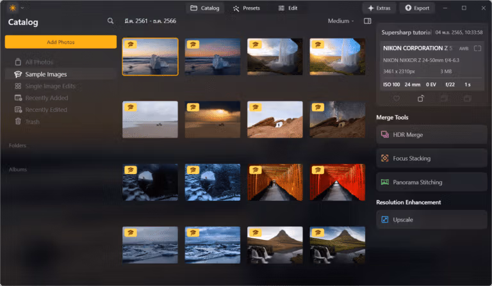Click the pink HDR Merge icon
This screenshot has width=492, height=286.
(384, 135)
